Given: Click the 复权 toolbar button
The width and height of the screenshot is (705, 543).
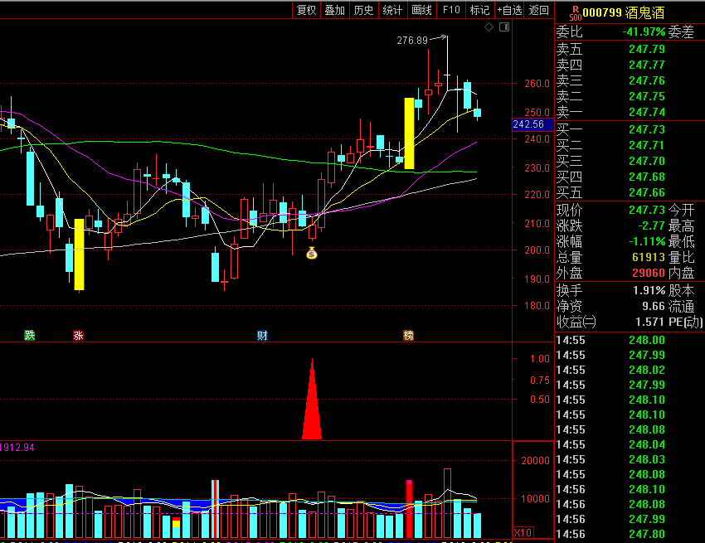Looking at the screenshot, I should (x=307, y=10).
